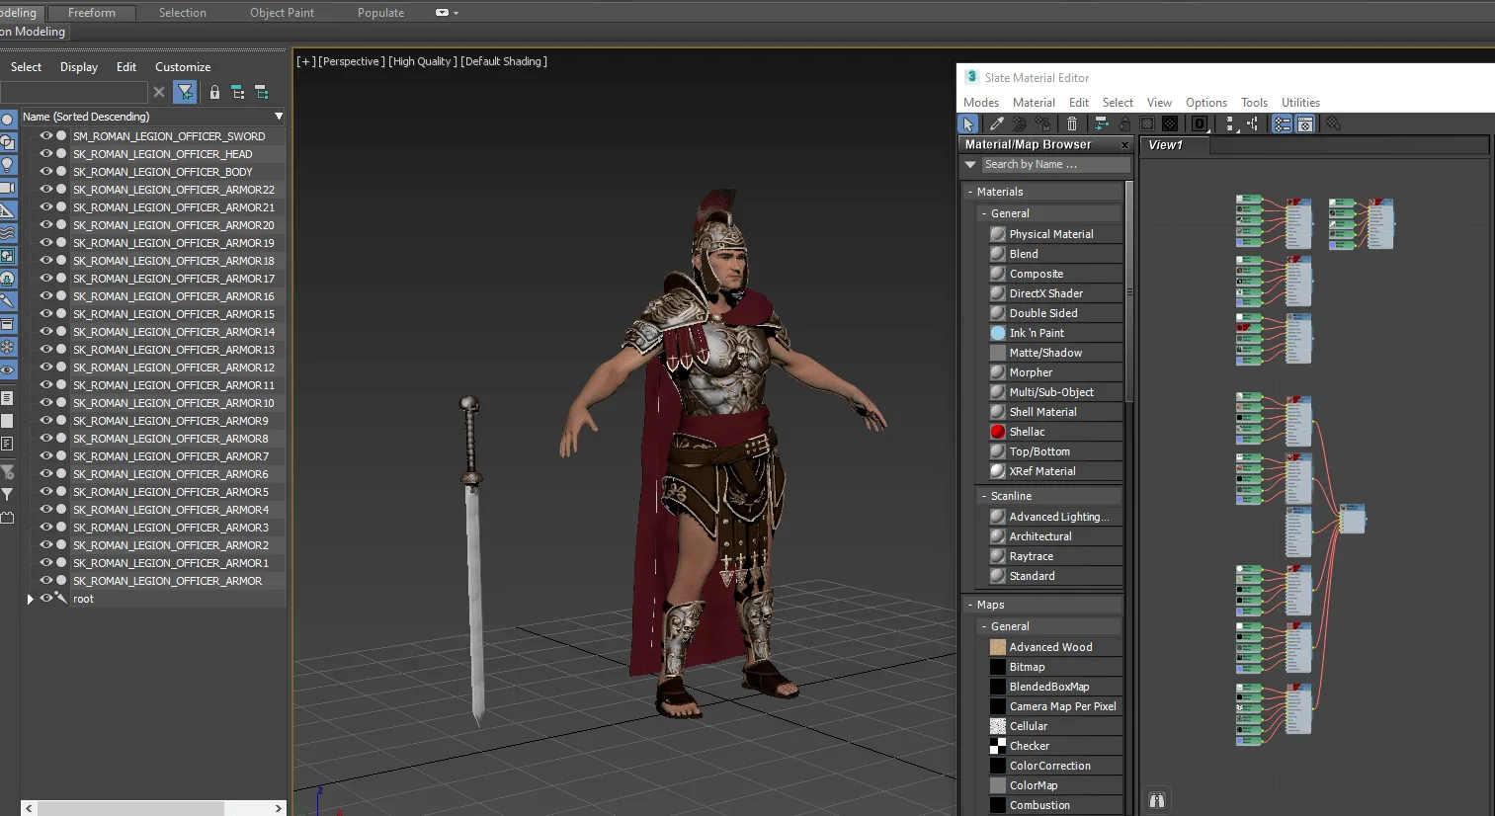Click the Lay Out Children icon
The width and height of the screenshot is (1495, 816).
tap(1253, 123)
